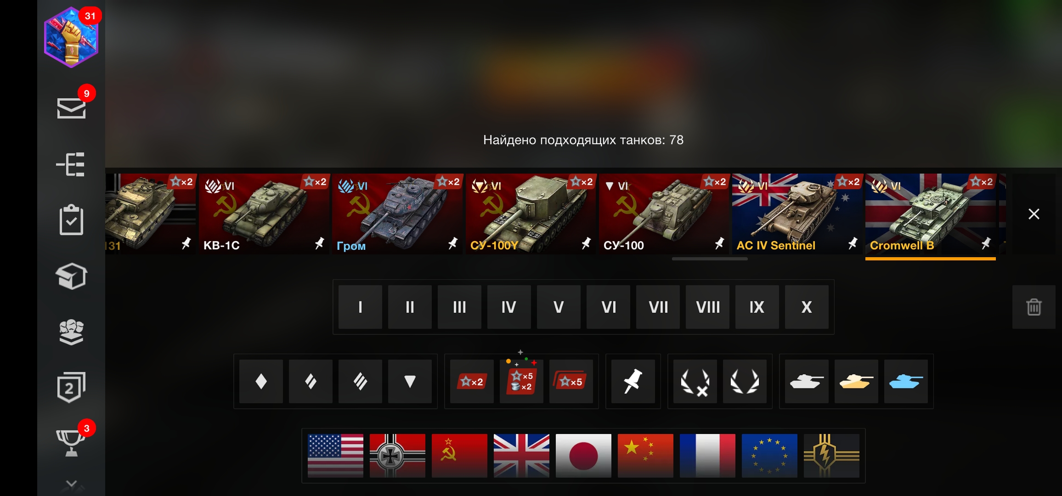Pin the СУ-100 tank

tap(719, 243)
